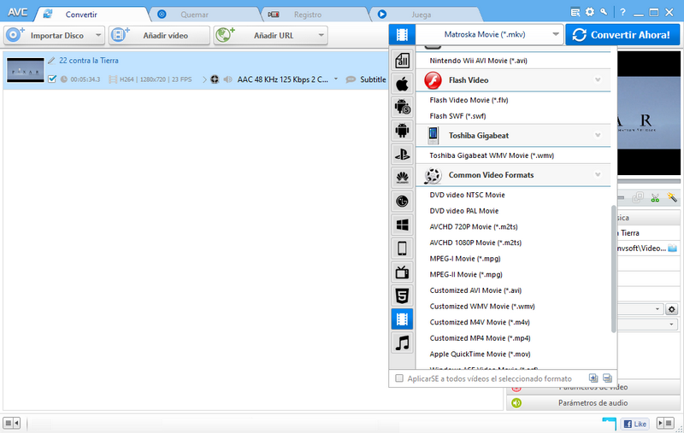684x433 pixels.
Task: Select DVD video PAL Movie
Action: point(463,211)
